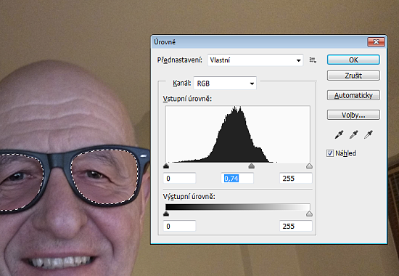Click the gamma field 0,74
The image size is (399, 276).
tap(237, 179)
